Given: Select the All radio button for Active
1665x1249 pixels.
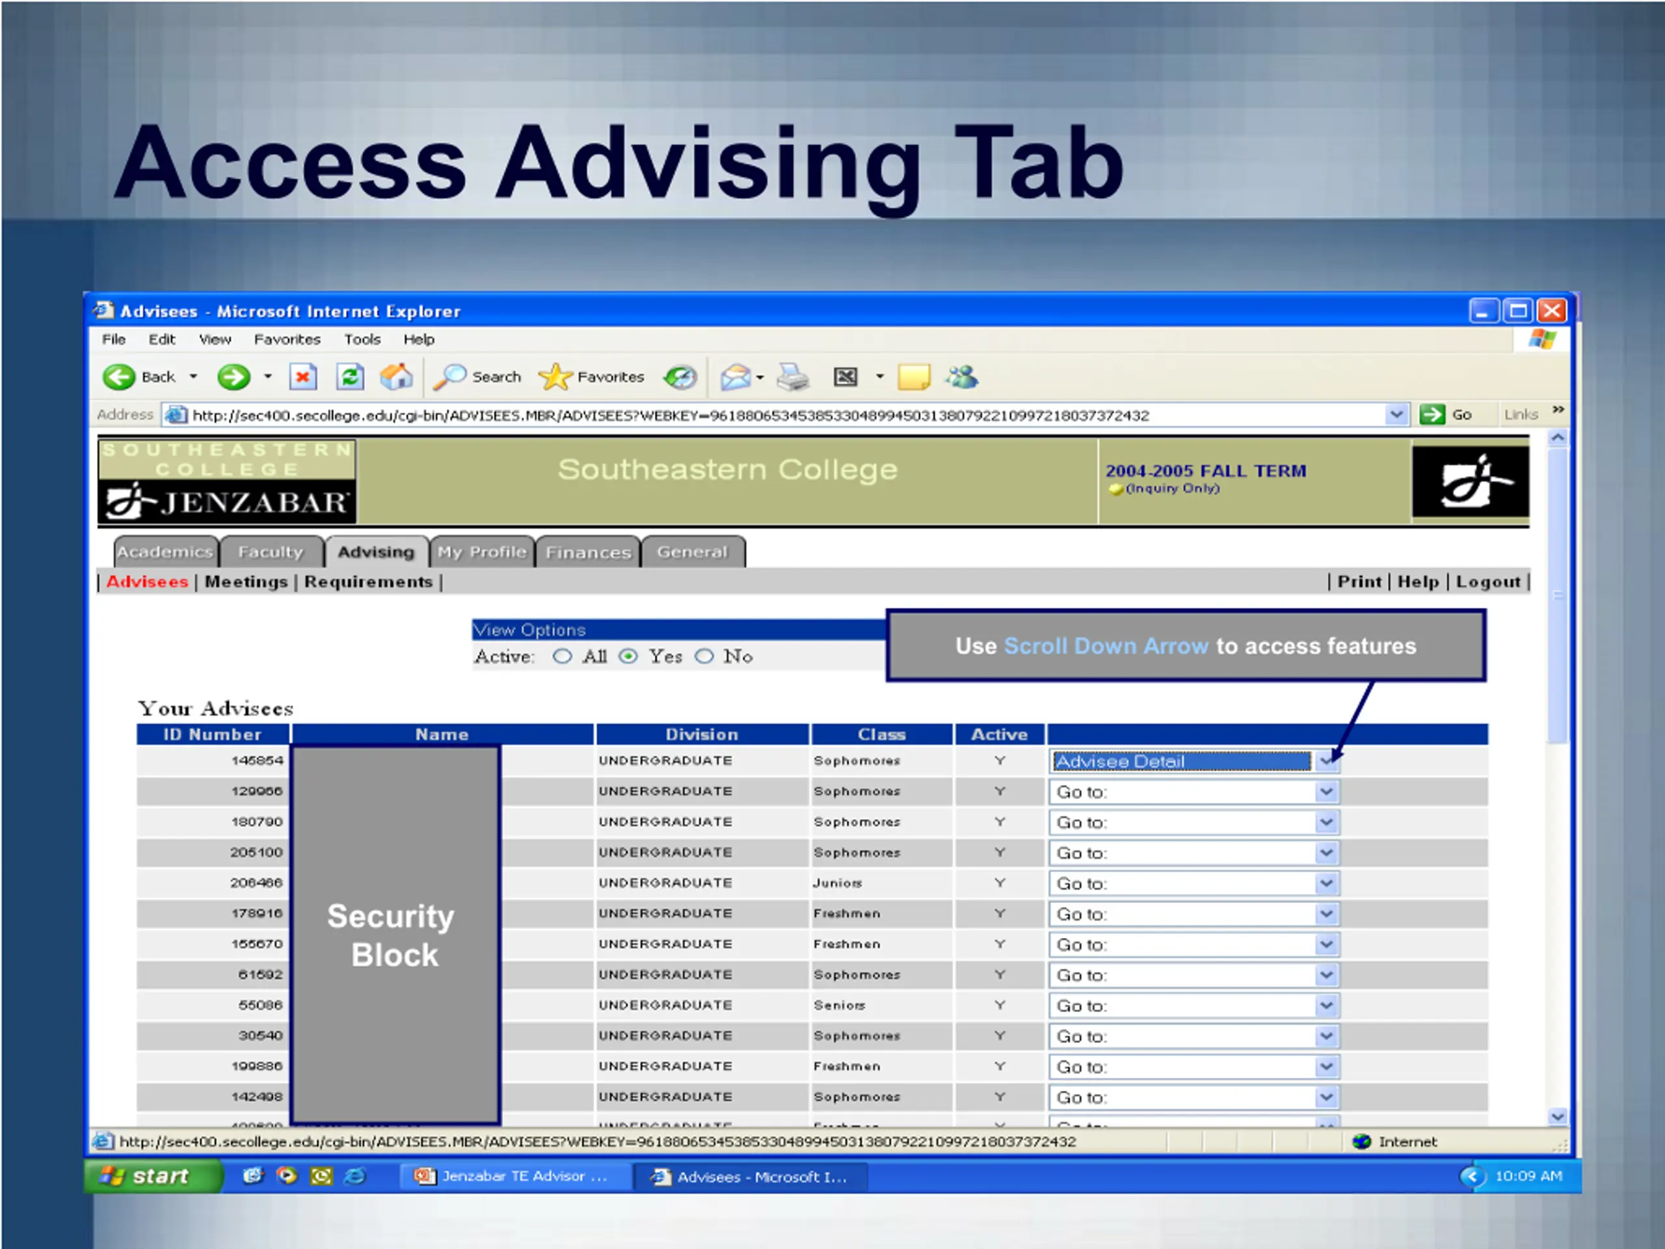Looking at the screenshot, I should (561, 656).
